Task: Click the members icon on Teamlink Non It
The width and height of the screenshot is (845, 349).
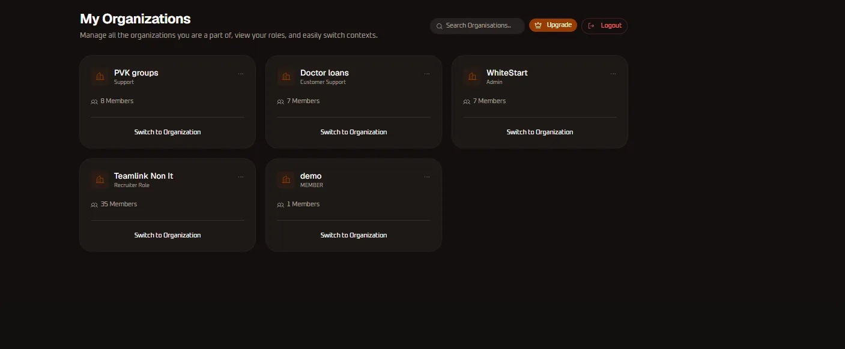Action: point(94,204)
